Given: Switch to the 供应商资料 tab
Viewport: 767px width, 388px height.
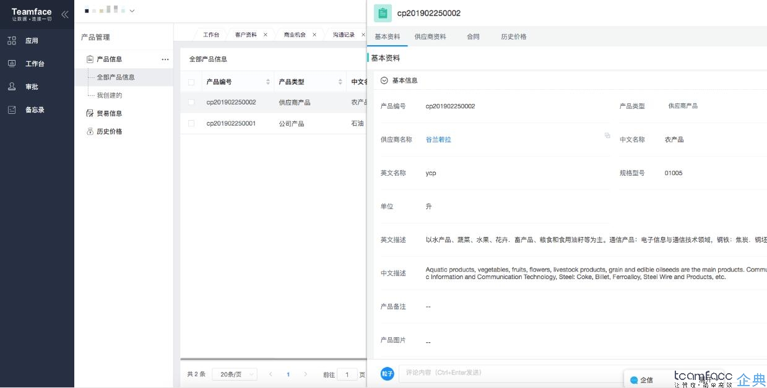Looking at the screenshot, I should click(430, 37).
